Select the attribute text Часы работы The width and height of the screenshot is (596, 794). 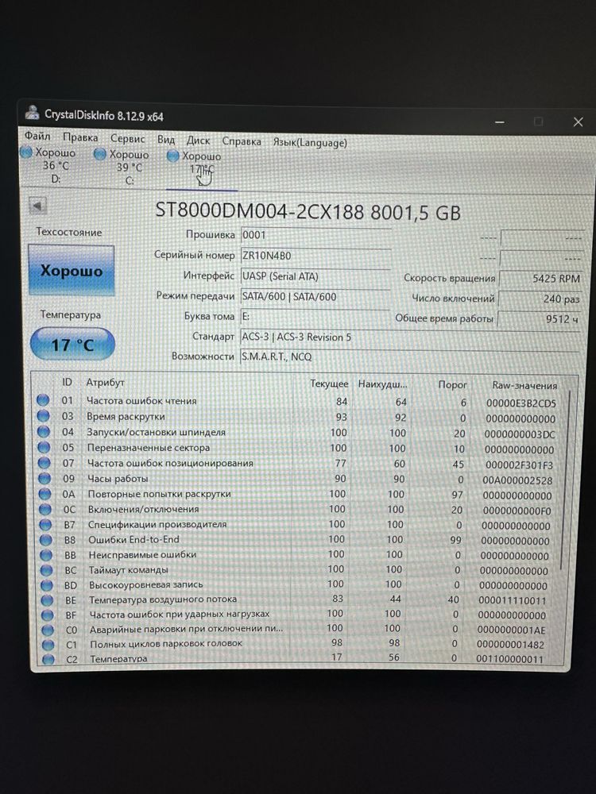118,479
